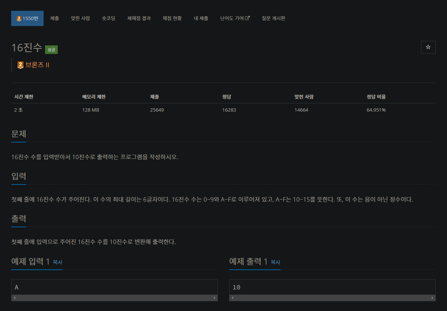This screenshot has height=311, width=447.
Task: Click left arrow of 예제 출력 scrollbar
Action: 232,298
